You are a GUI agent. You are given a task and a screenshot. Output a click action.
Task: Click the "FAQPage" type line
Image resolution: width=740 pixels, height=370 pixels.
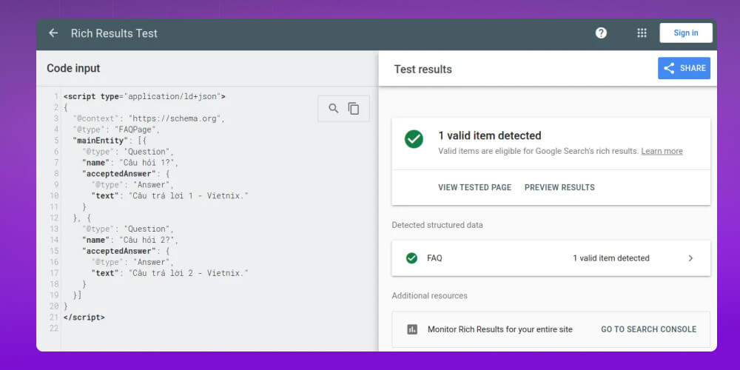click(x=116, y=129)
